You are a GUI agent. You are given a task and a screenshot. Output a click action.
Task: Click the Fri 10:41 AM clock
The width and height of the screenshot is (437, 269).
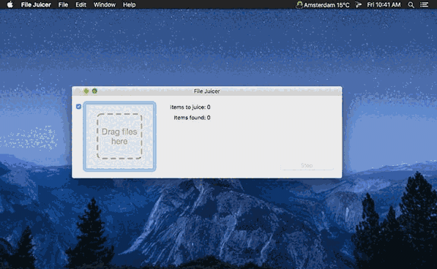pos(384,4)
